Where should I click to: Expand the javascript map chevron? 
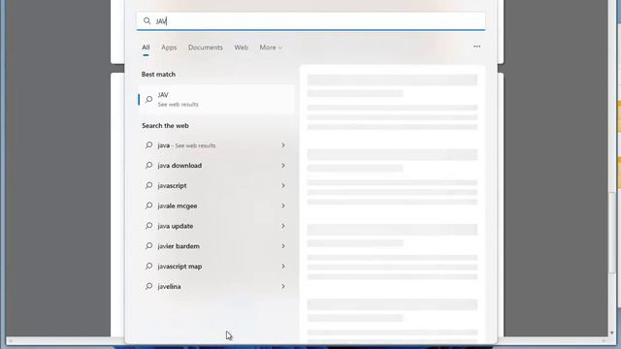(x=283, y=267)
